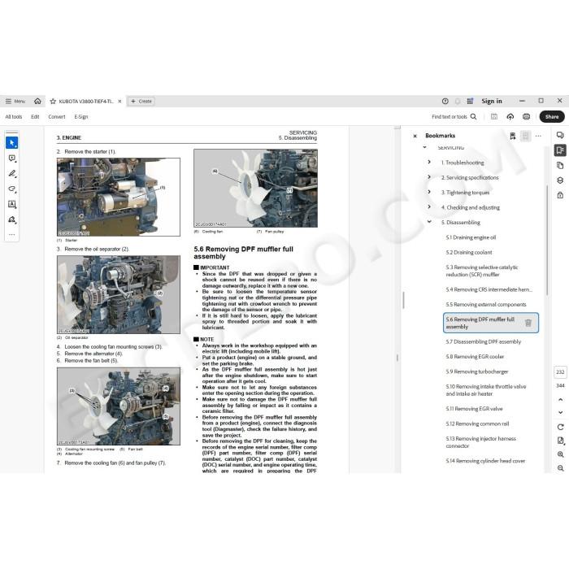Open the E-Sign menu

tap(81, 116)
